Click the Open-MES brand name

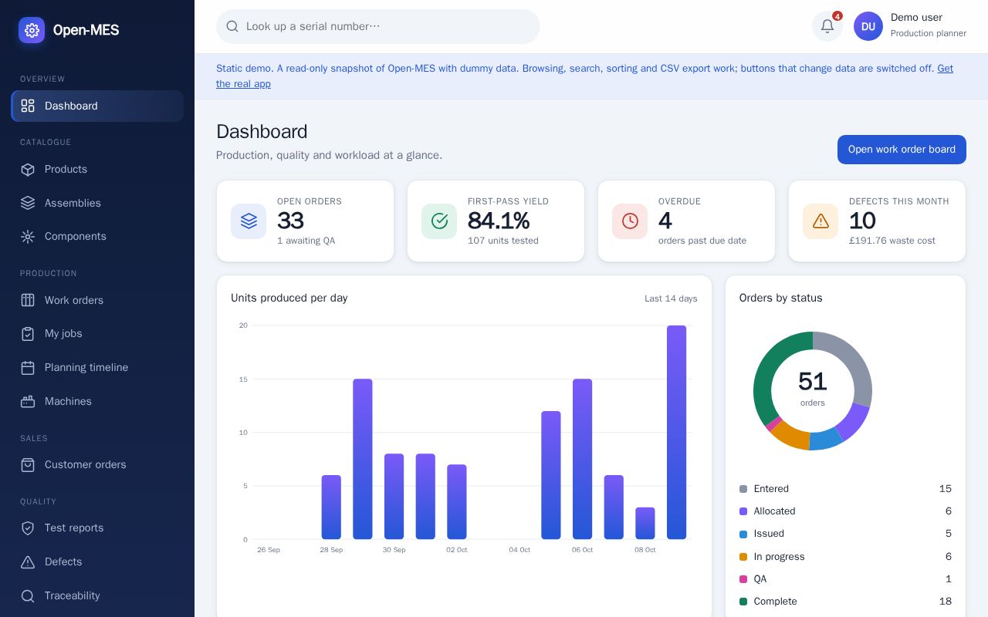click(86, 30)
